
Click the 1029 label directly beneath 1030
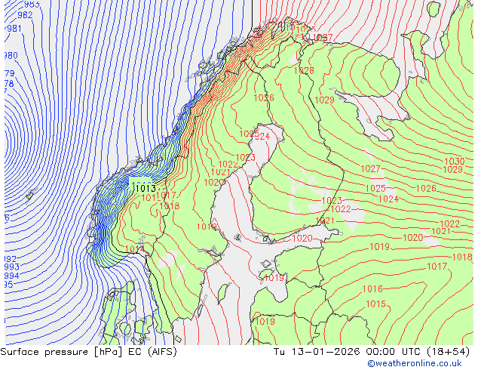pyautogui.click(x=452, y=169)
